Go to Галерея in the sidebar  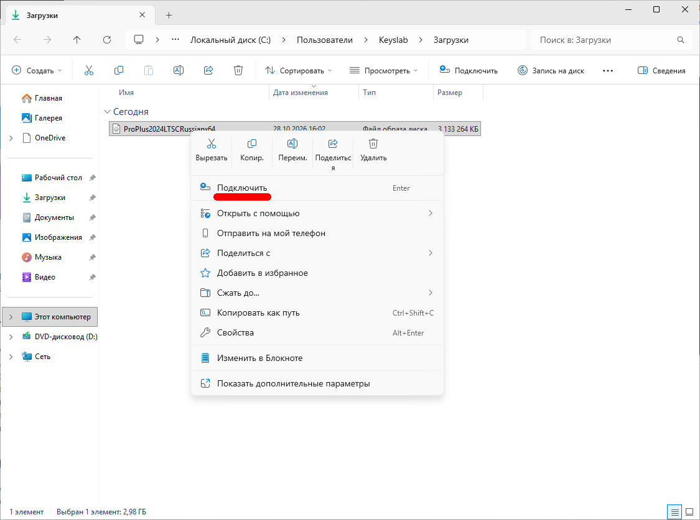48,118
